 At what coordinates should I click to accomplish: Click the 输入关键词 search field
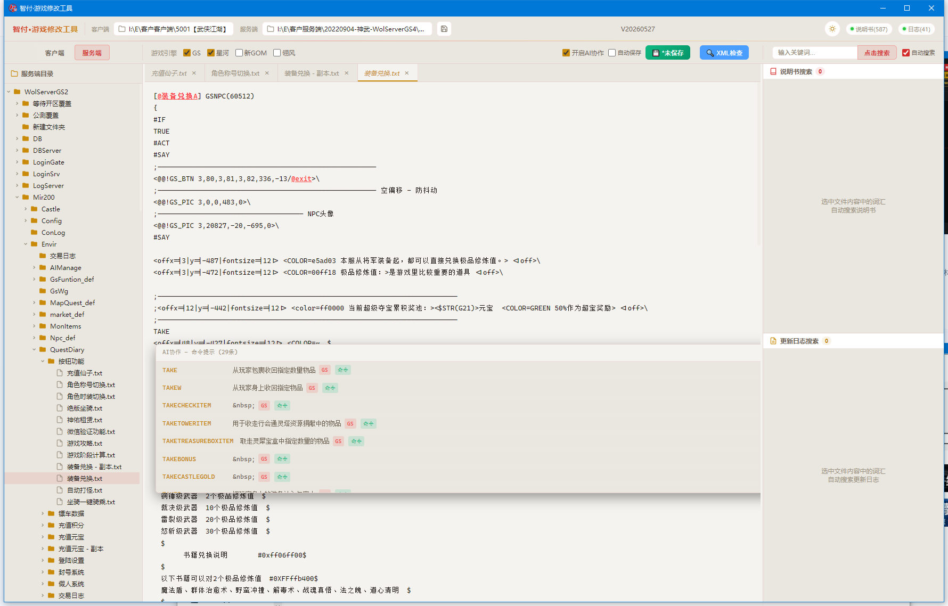click(x=815, y=53)
